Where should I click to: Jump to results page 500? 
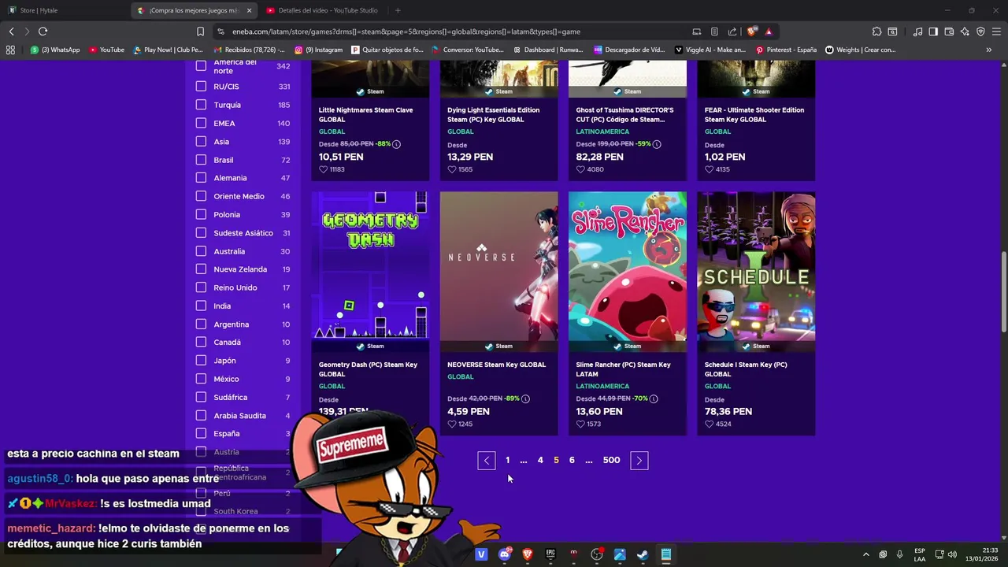point(612,461)
